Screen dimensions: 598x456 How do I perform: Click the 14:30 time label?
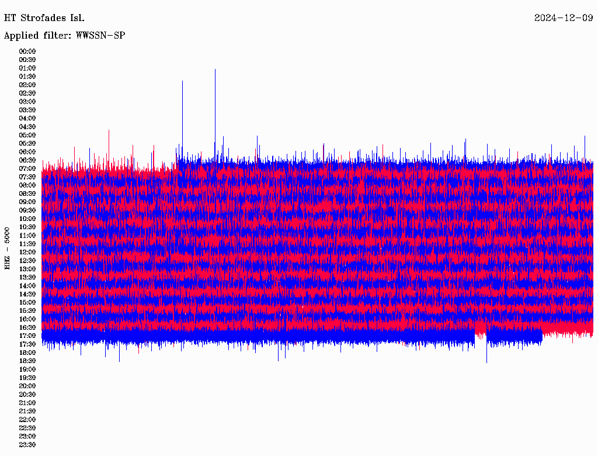pyautogui.click(x=27, y=294)
